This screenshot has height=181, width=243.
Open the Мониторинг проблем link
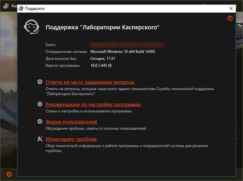click(71, 139)
